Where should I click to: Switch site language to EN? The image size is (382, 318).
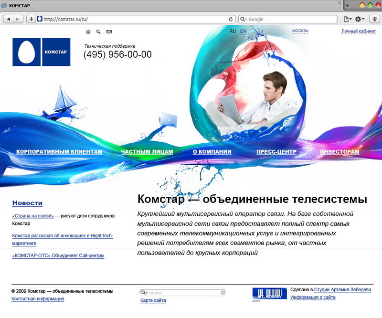(244, 31)
